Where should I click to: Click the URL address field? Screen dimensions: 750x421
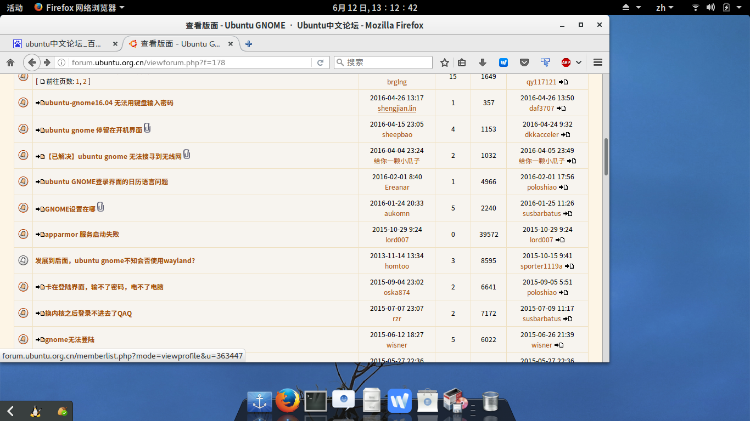(x=192, y=62)
